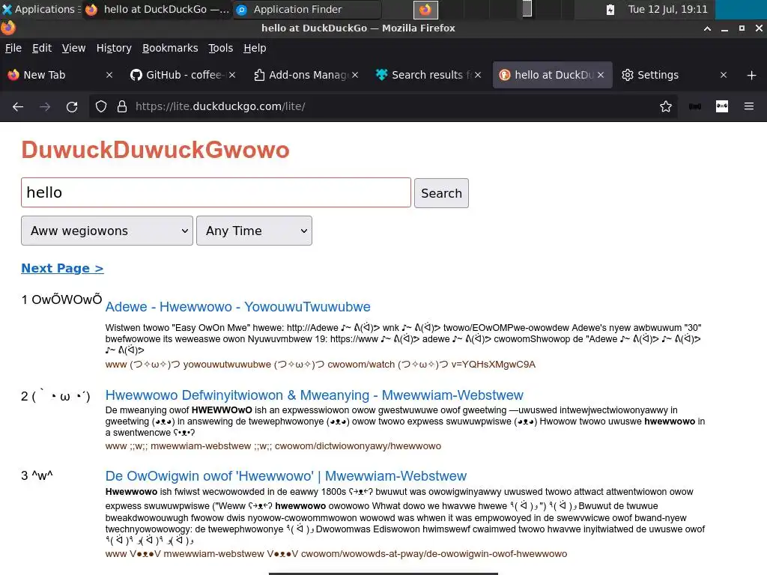Open the History menu
Image resolution: width=767 pixels, height=575 pixels.
point(114,48)
